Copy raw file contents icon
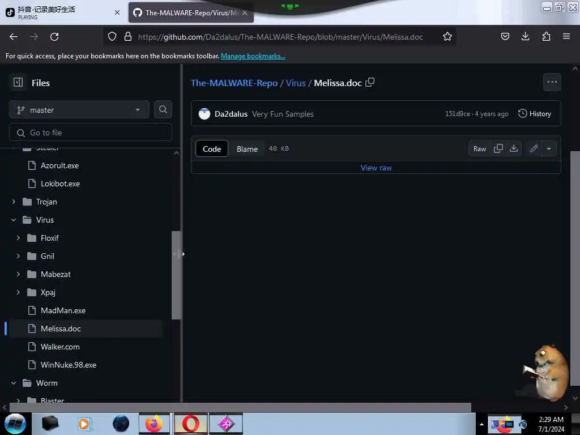The height and width of the screenshot is (435, 580). coord(498,149)
